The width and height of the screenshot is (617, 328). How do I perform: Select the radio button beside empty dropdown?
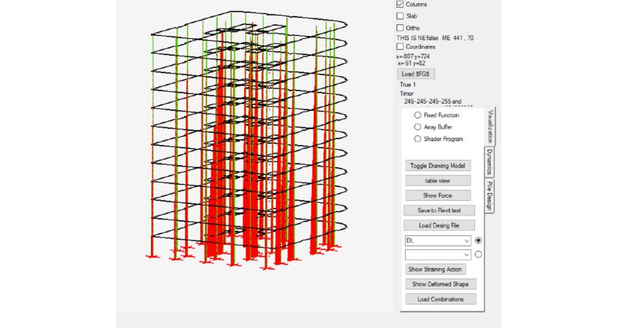point(478,255)
